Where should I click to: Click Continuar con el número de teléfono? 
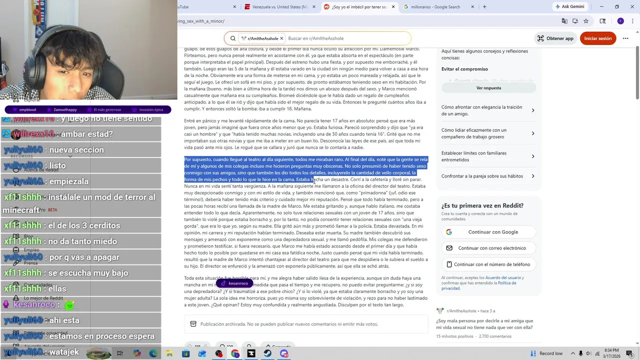(x=488, y=264)
